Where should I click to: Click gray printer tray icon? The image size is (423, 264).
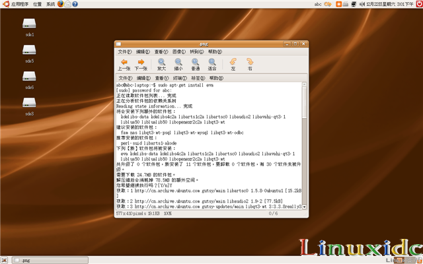click(x=346, y=4)
